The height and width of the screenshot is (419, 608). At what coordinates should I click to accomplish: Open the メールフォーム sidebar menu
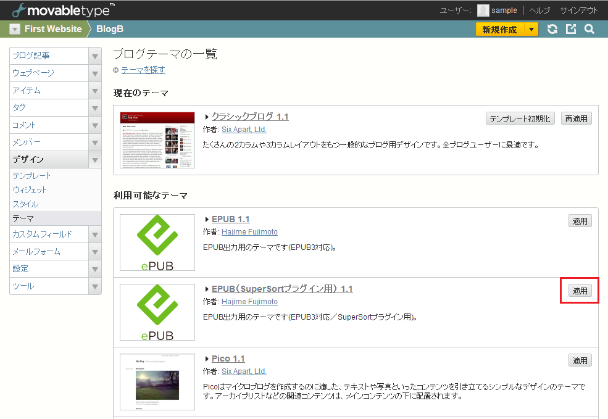49,252
